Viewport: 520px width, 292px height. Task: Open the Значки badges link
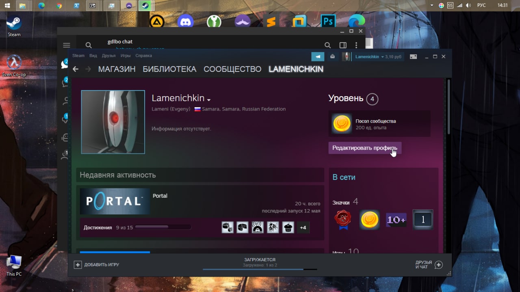pyautogui.click(x=340, y=202)
